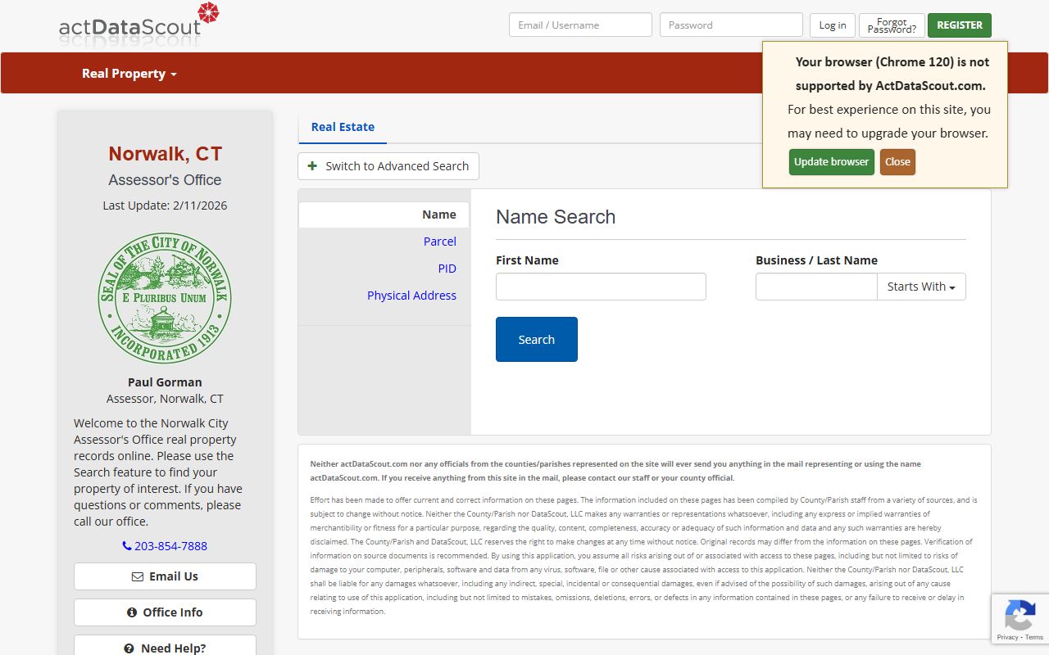Screen dimensions: 1049x655
Task: Click the Assessor's Office subtitle
Action: click(165, 180)
